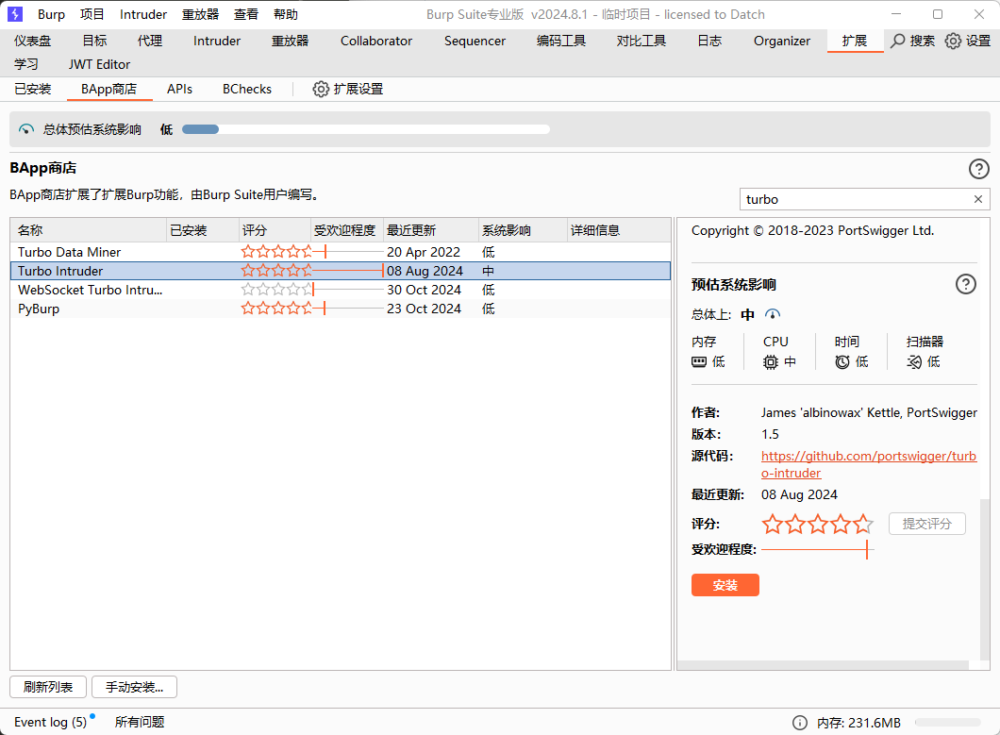Rate Turbo Intruder with five stars
This screenshot has height=735, width=1000.
[x=863, y=524]
